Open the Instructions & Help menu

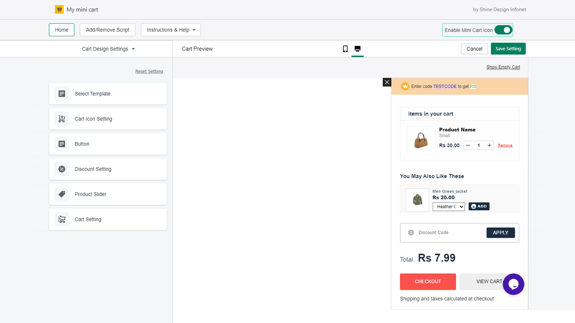[x=170, y=30]
